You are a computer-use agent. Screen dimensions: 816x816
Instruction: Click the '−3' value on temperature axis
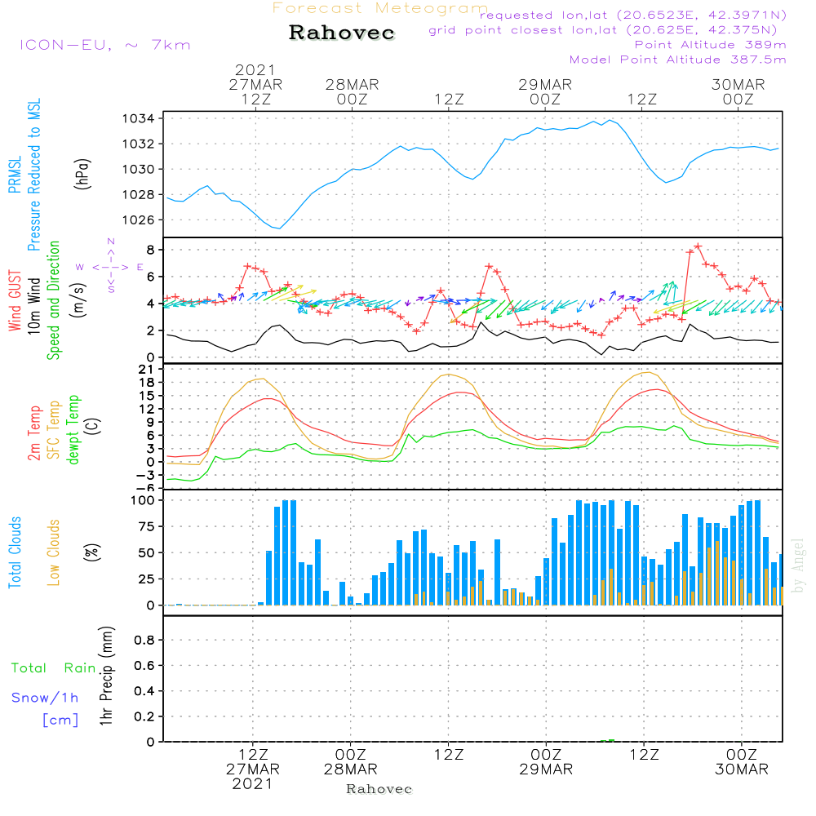click(145, 475)
